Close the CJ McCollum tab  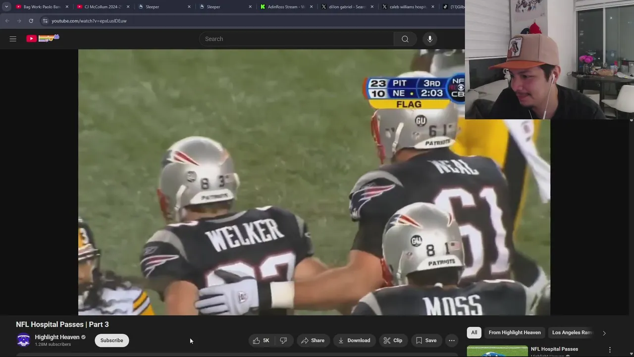click(128, 7)
